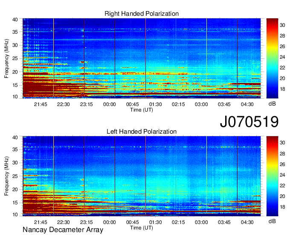Screen dimensions: 290x235
Task: Click "Time (UT)" under the Left Handed plot
Action: pos(142,228)
